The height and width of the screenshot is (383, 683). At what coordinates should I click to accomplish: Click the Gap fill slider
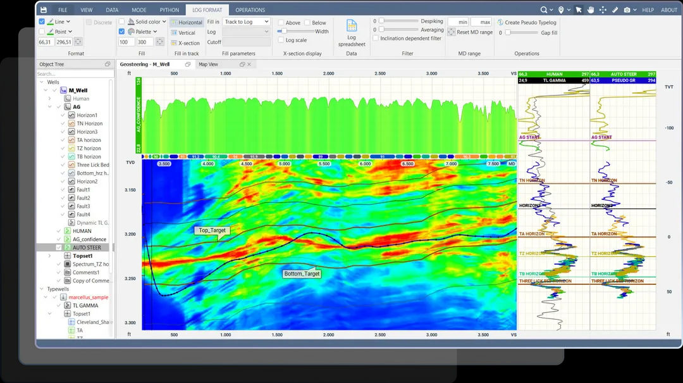pos(521,32)
